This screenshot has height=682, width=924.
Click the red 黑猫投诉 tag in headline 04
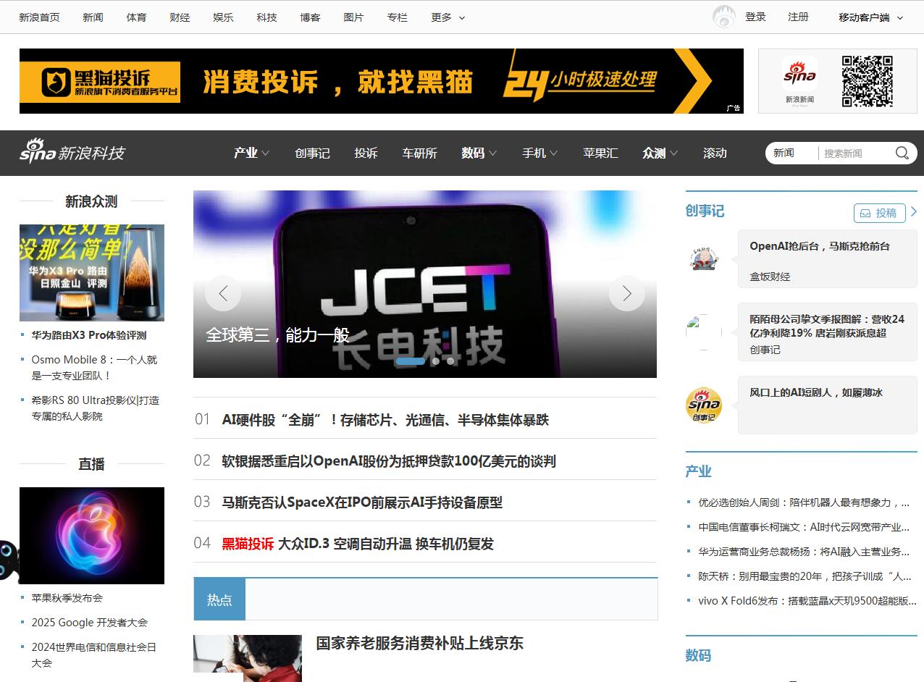click(248, 544)
